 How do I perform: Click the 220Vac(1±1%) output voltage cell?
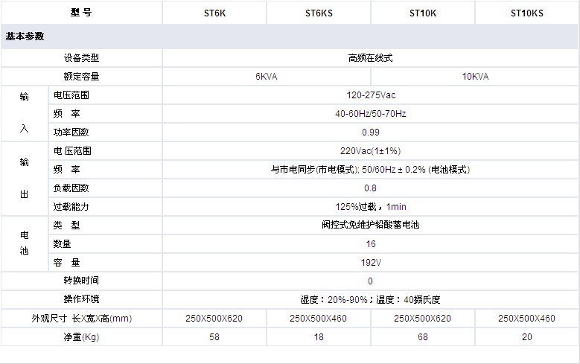pos(370,151)
